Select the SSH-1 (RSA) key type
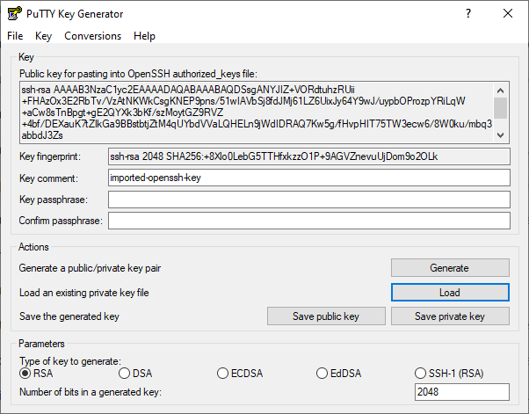This screenshot has height=414, width=529. [449, 374]
